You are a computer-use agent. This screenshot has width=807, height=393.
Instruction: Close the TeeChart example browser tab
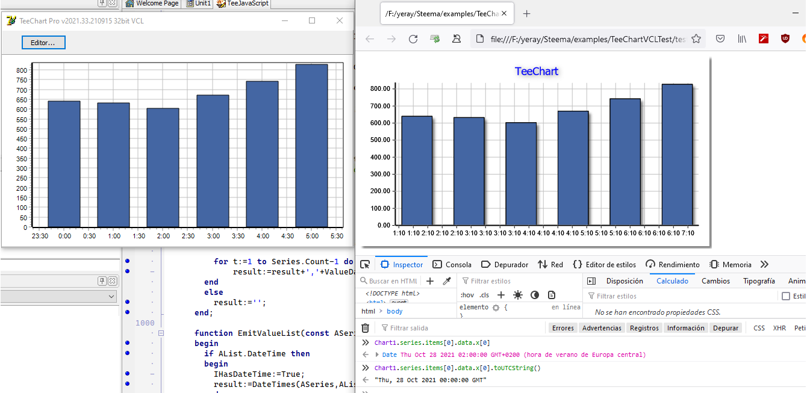pos(505,13)
